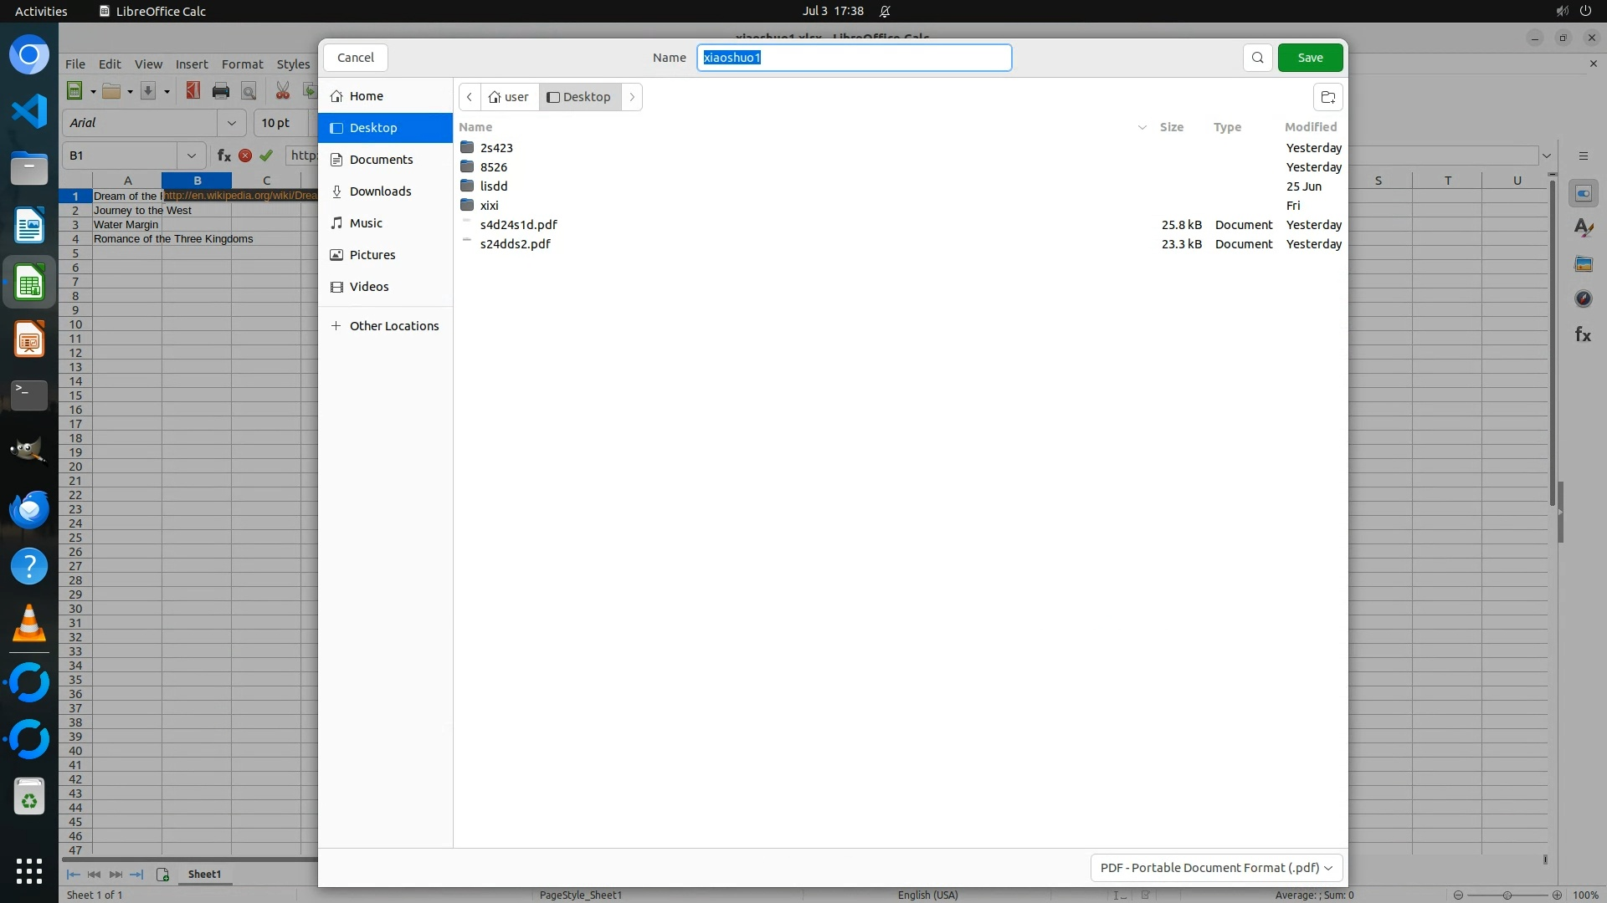Expand the font name dropdown arrow
This screenshot has width=1607, height=903.
[232, 123]
